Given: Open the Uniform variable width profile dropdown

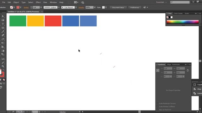Looking at the screenshot, I should coord(59,8).
